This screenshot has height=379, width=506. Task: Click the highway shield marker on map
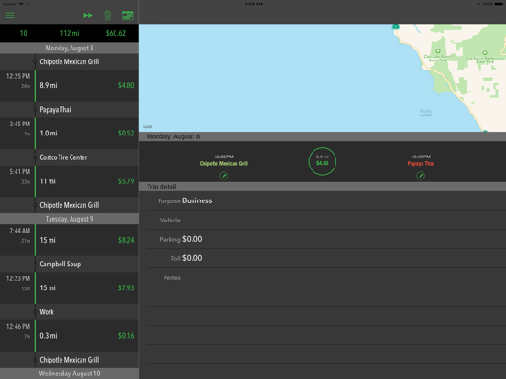396,27
